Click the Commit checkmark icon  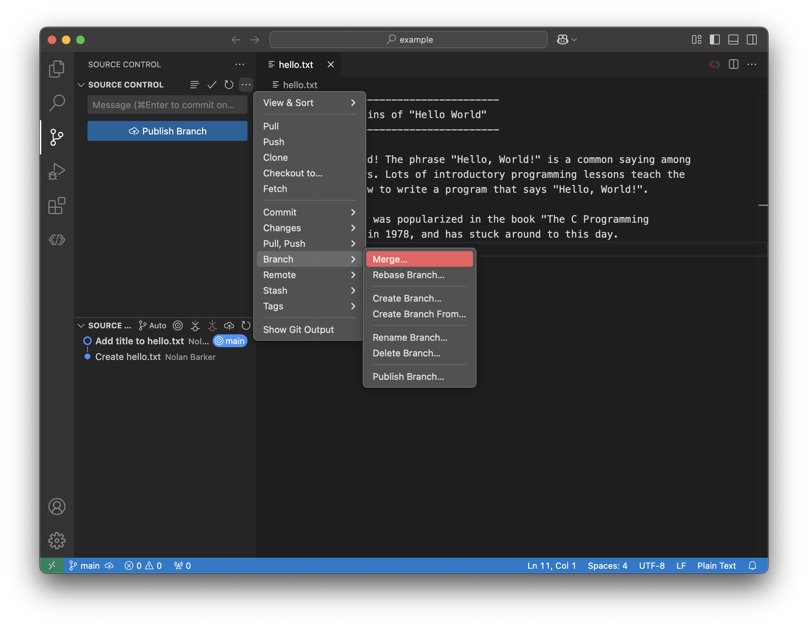(212, 85)
